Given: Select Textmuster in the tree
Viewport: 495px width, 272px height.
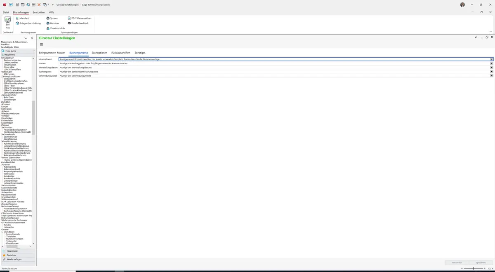Looking at the screenshot, I should pos(12,241).
